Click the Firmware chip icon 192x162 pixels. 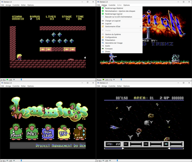tap(103, 49)
